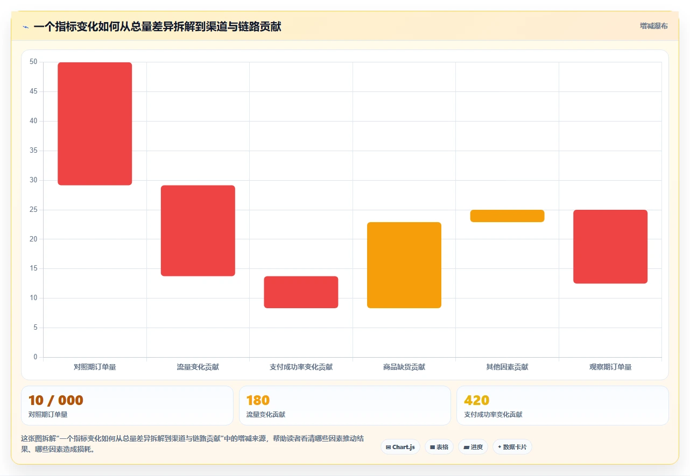The width and height of the screenshot is (690, 476).
Task: Click x-axis label 对照期订单量
Action: point(95,367)
